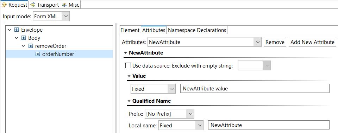
Task: Click the Envelope element icon
Action: coord(16,30)
